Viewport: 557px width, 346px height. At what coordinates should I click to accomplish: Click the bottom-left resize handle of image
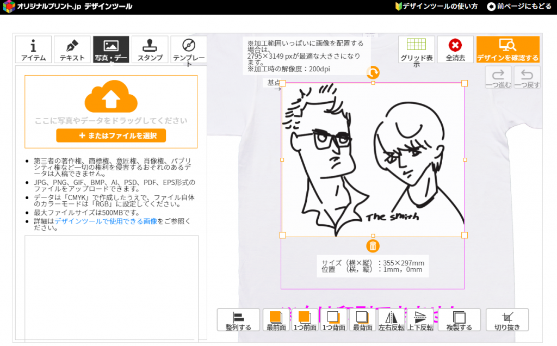[283, 235]
